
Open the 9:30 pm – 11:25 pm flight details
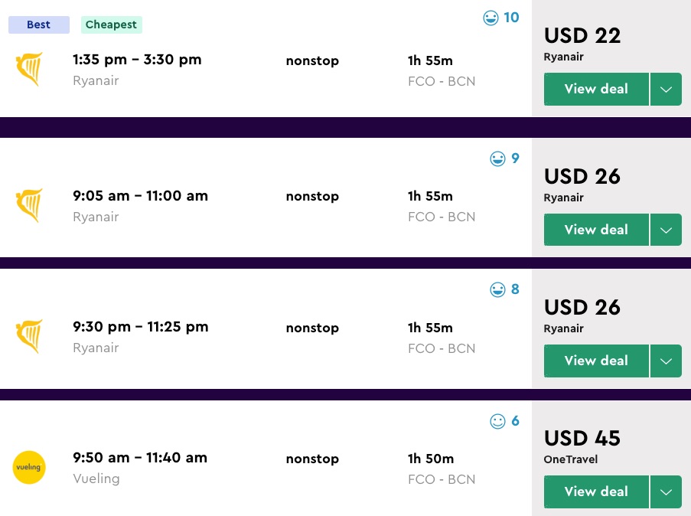coord(140,327)
